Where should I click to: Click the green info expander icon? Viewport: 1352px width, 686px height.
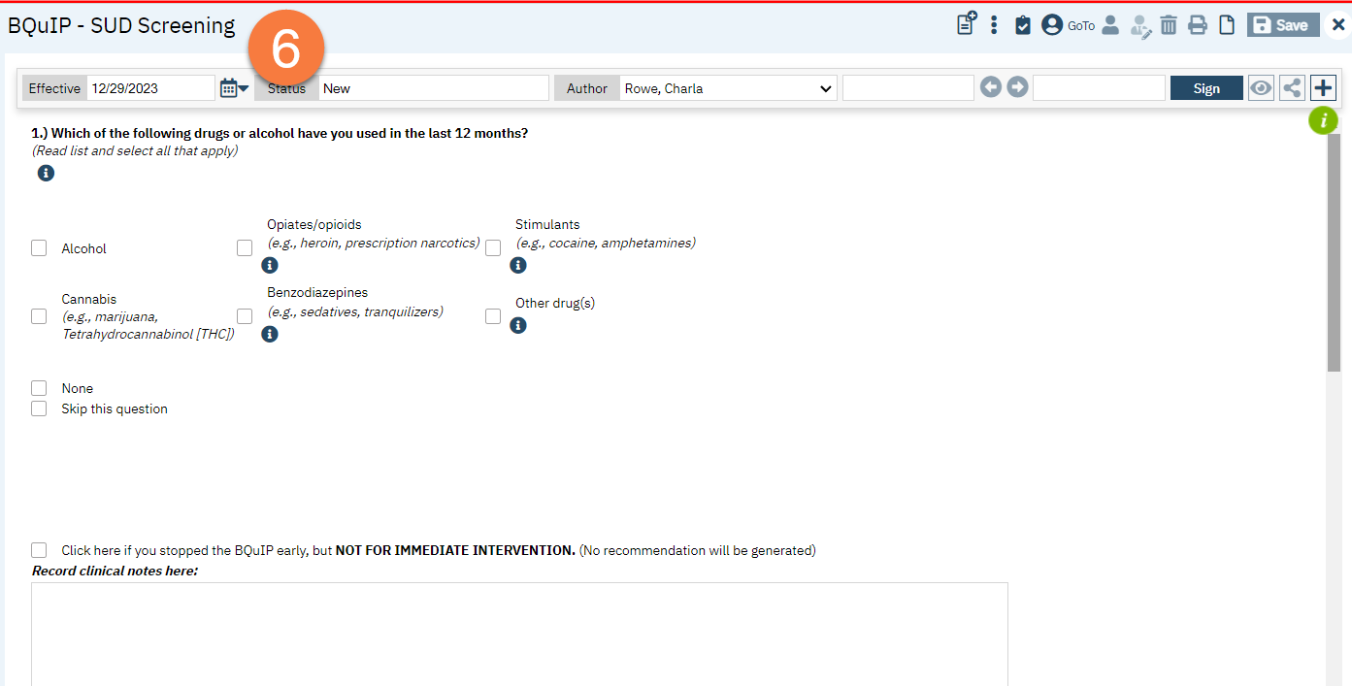click(x=1323, y=119)
